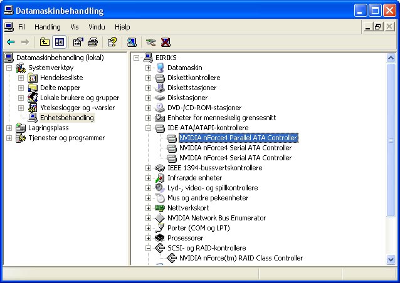Click the EIRIKS computer root icon

coord(148,58)
